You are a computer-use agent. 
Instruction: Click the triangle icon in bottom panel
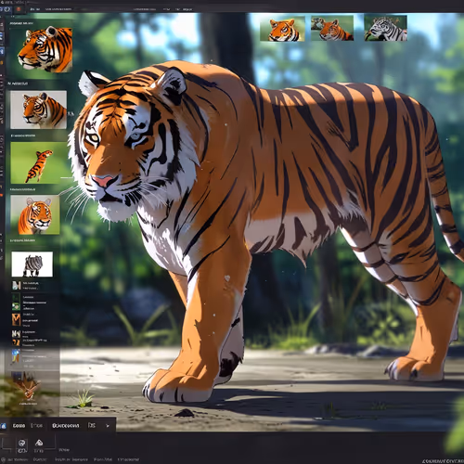pos(39,443)
